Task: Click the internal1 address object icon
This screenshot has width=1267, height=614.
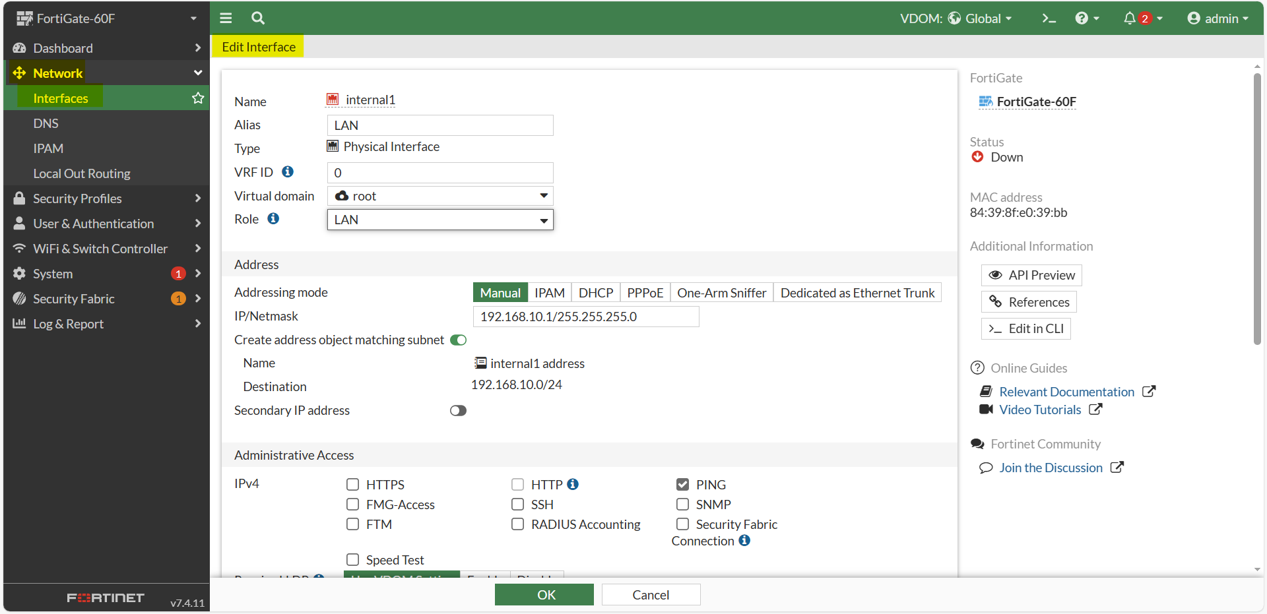Action: (481, 363)
